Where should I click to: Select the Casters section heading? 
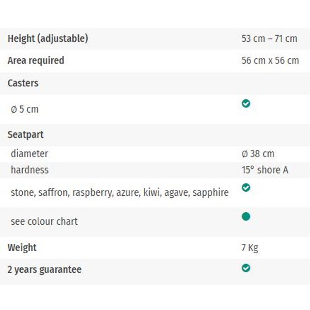(x=23, y=83)
